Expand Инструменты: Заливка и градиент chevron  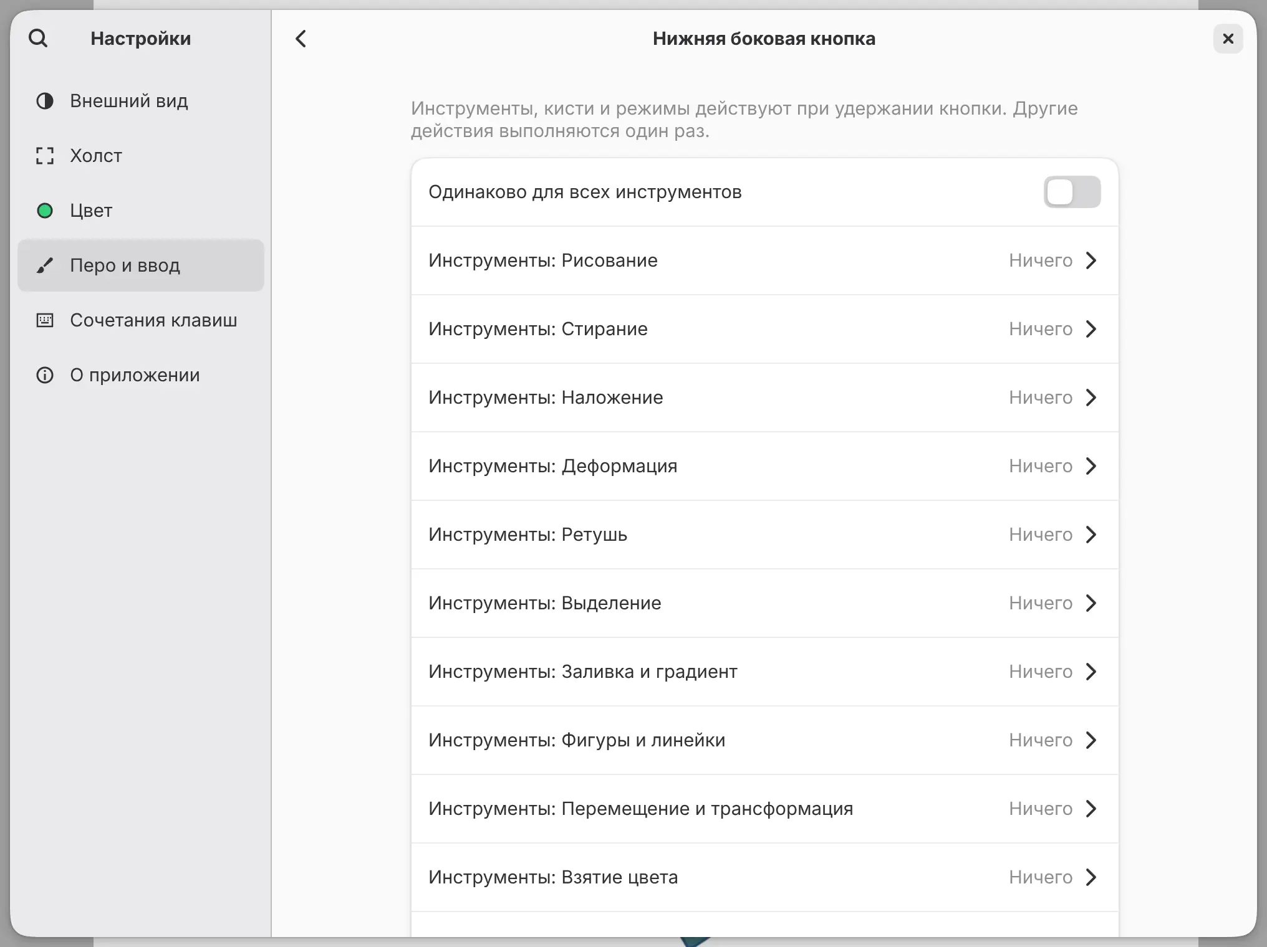point(1091,672)
